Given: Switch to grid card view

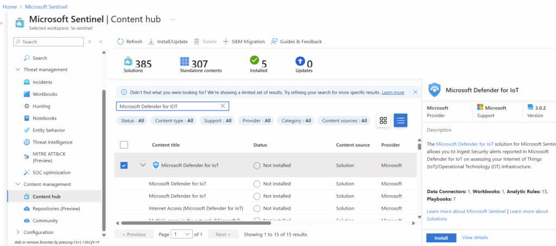Looking at the screenshot, I should pos(383,120).
